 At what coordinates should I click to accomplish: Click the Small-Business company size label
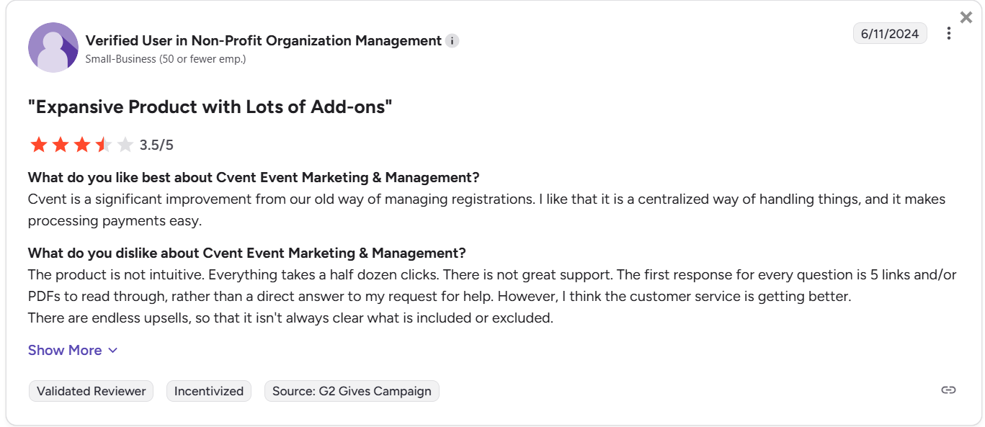pyautogui.click(x=165, y=59)
